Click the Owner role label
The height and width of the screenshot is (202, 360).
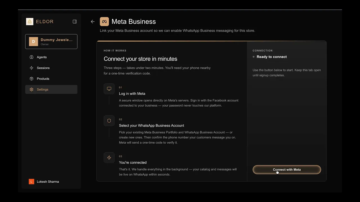pos(45,44)
